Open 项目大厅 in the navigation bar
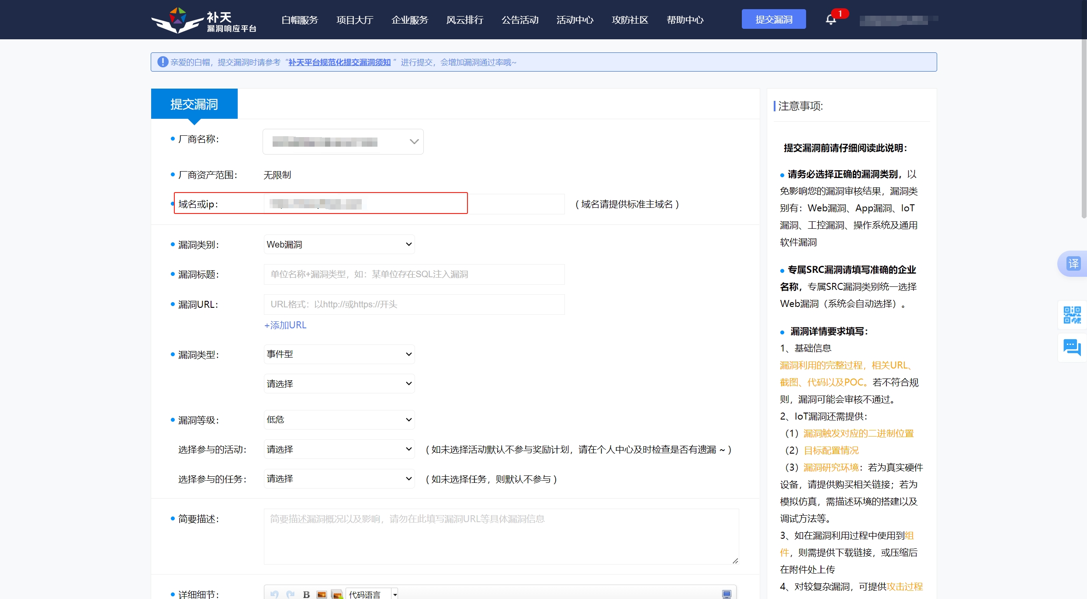This screenshot has height=599, width=1087. (x=355, y=20)
